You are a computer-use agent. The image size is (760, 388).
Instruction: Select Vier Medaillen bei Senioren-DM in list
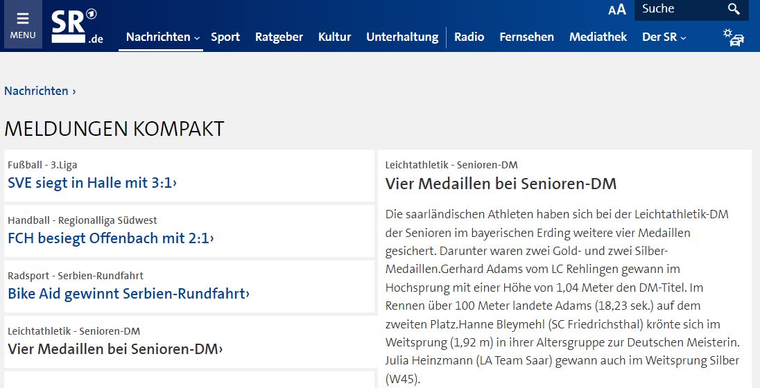(115, 349)
